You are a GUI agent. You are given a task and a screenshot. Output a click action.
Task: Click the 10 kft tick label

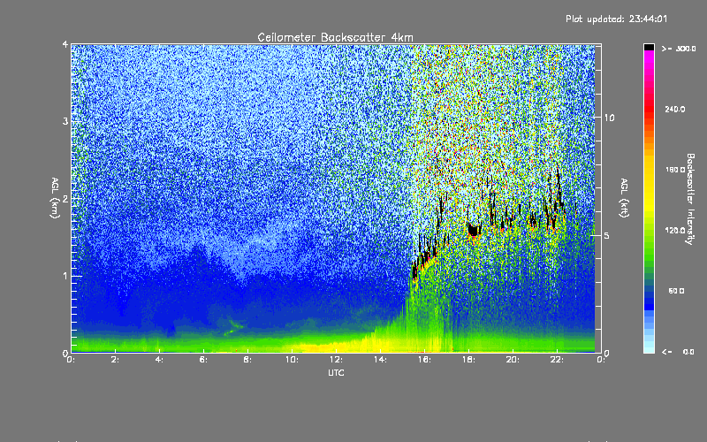(609, 118)
